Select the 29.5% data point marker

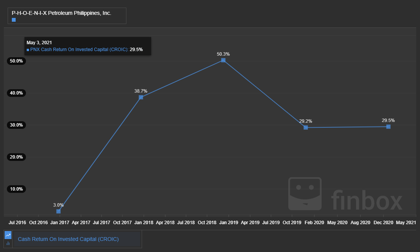point(388,127)
